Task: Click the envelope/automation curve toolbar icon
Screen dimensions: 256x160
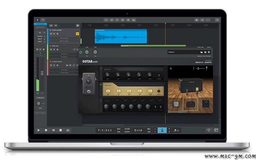Action: pyautogui.click(x=112, y=20)
